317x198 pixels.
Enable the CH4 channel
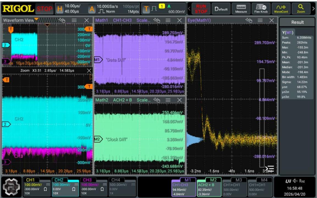point(122,187)
